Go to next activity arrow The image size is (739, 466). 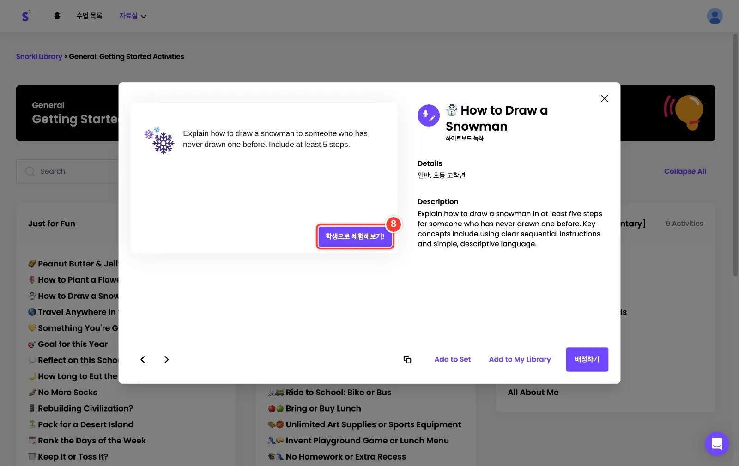click(x=167, y=359)
